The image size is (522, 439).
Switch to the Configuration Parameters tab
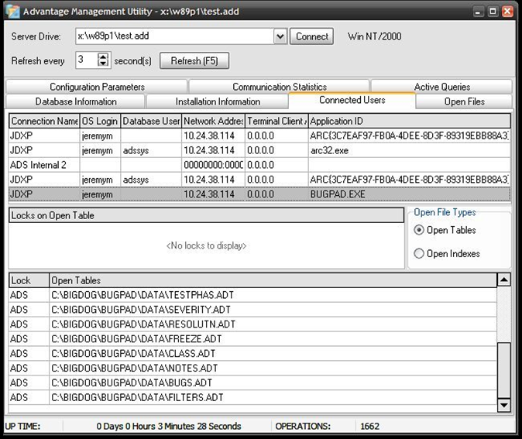97,87
